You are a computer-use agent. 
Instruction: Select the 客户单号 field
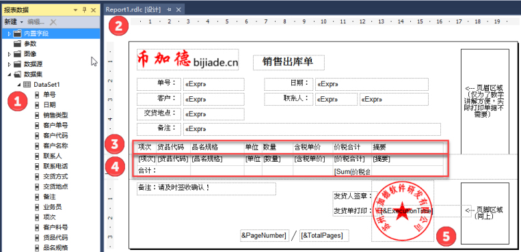pos(55,126)
